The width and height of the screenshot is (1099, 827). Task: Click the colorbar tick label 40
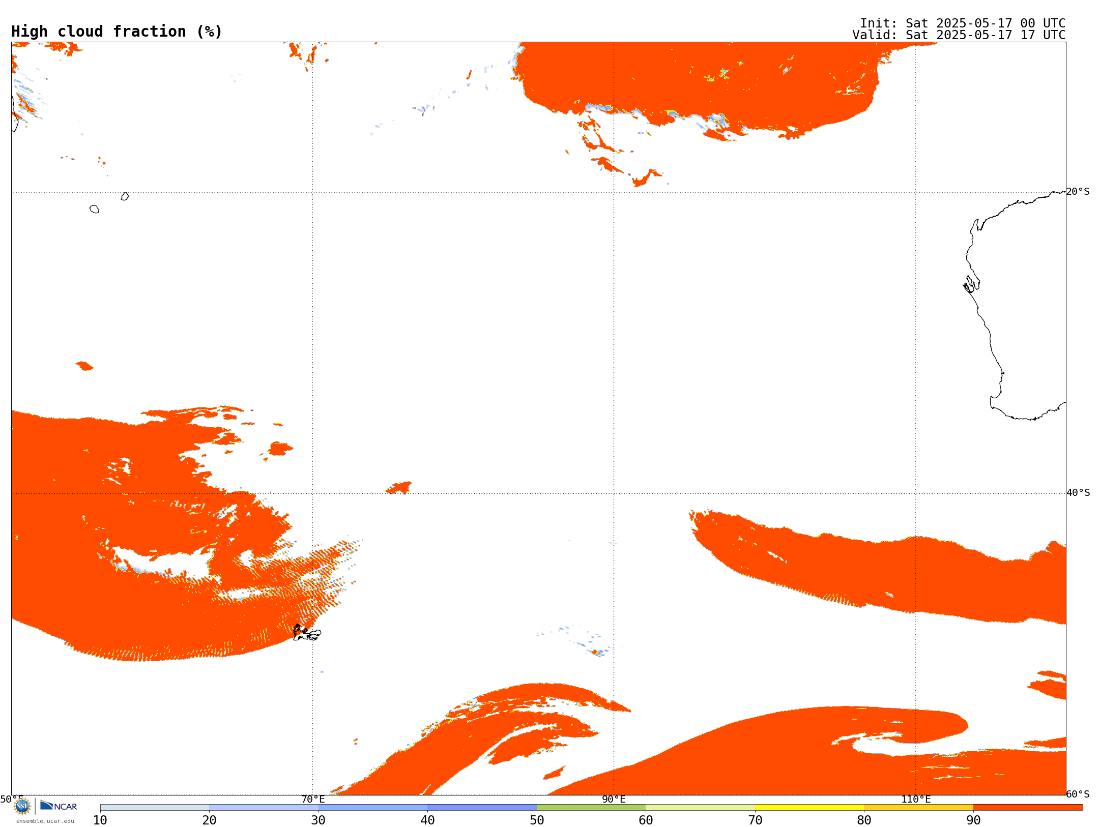point(427,820)
